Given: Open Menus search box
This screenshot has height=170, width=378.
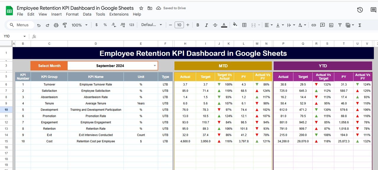Looking at the screenshot, I should 20,25.
